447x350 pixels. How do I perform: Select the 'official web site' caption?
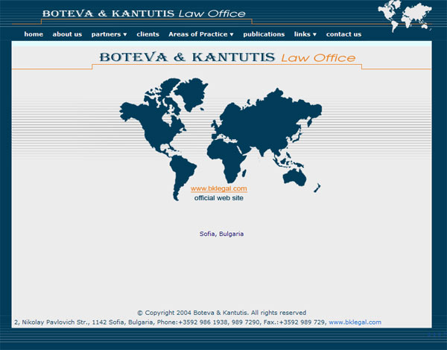[218, 198]
